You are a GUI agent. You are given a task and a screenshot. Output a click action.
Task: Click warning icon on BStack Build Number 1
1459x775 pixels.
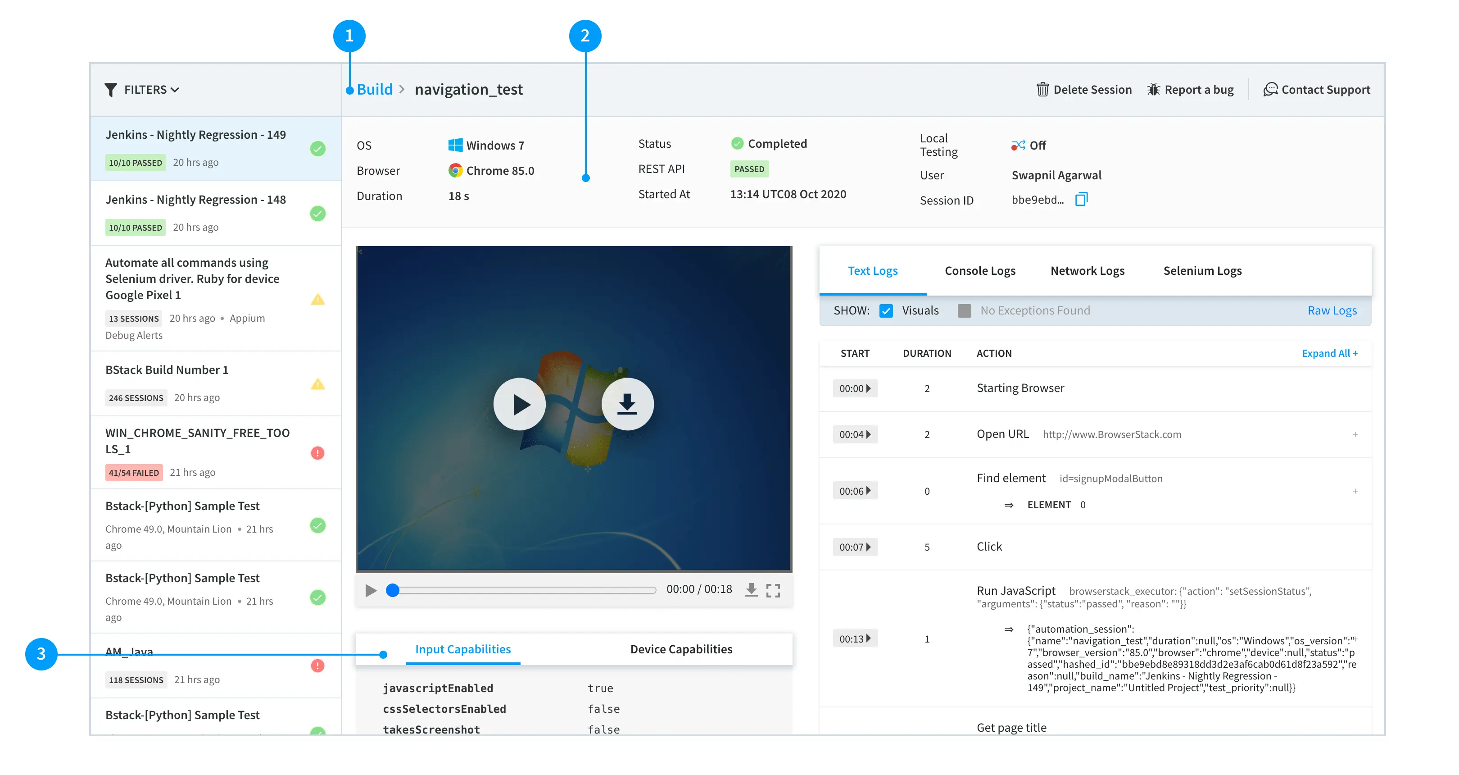(x=318, y=384)
